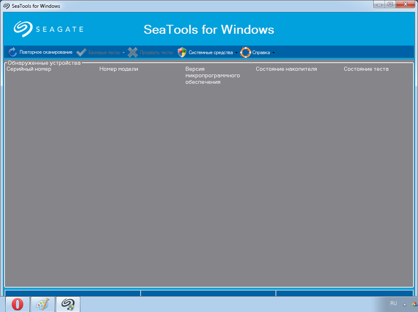This screenshot has height=312, width=418.
Task: Open the Системные средства menu label
Action: click(210, 52)
